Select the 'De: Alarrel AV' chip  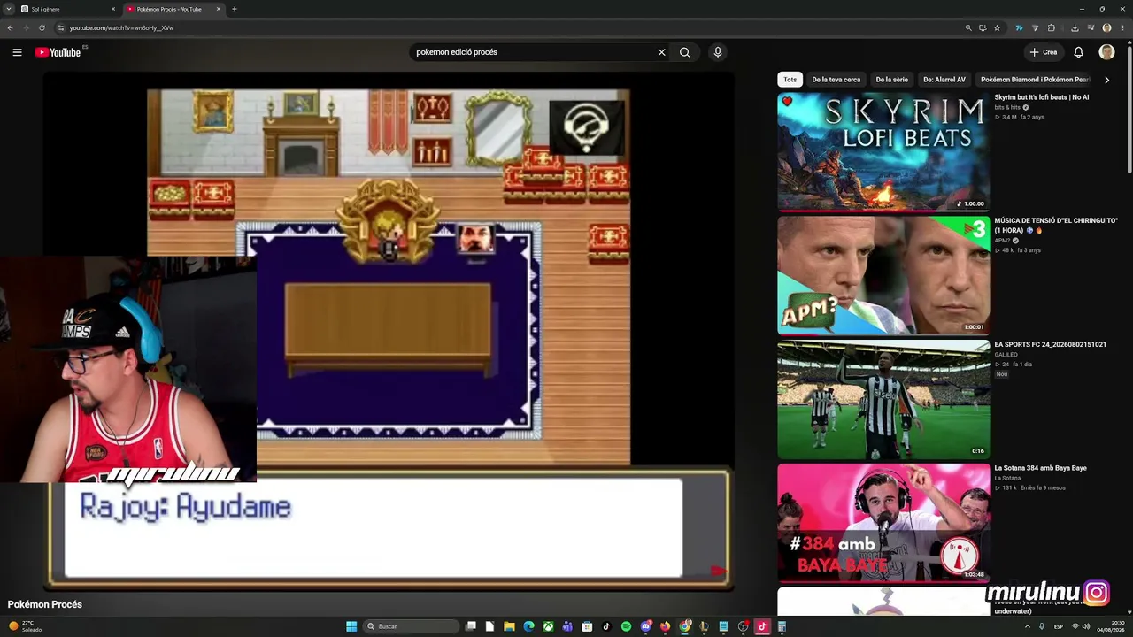[x=944, y=80]
